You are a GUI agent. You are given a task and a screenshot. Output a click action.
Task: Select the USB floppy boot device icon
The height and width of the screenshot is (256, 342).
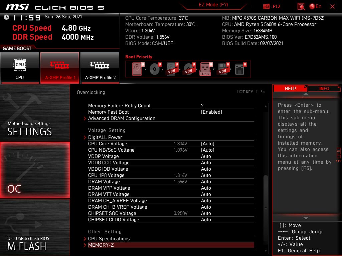coord(223,69)
